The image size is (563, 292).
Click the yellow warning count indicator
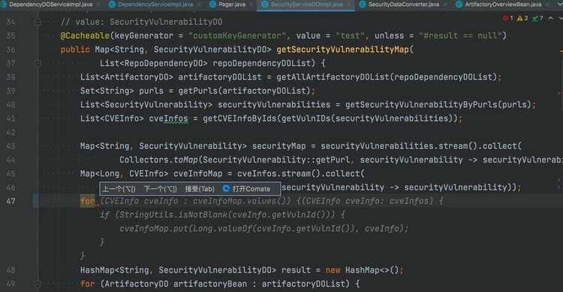pyautogui.click(x=522, y=18)
